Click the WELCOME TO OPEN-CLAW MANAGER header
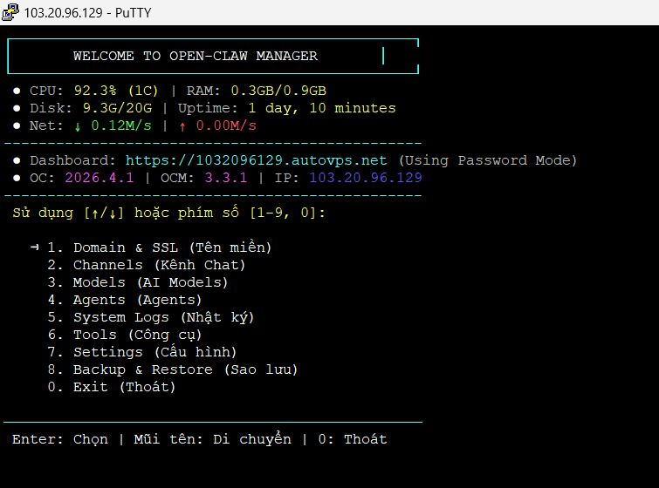Viewport: 659px width, 488px height. tap(196, 56)
